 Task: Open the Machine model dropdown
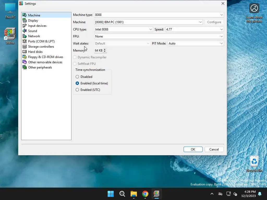[x=148, y=22]
